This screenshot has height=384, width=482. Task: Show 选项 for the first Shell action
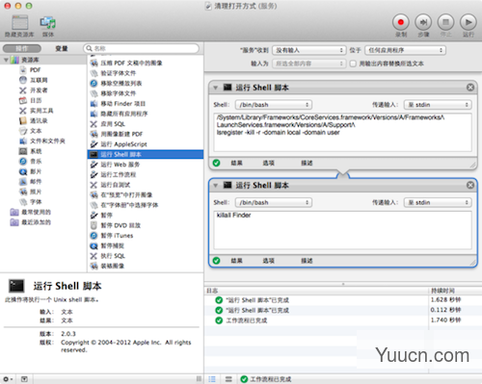pyautogui.click(x=269, y=163)
